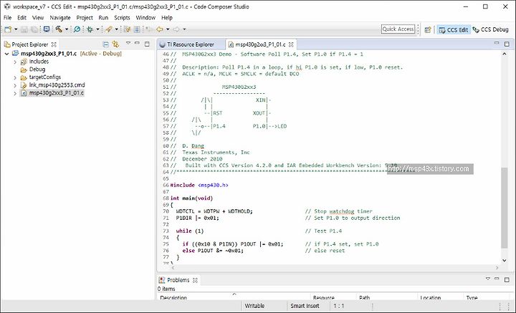Expand the lnk_msp430g2553.cmd file node
The image size is (516, 313).
pos(15,85)
